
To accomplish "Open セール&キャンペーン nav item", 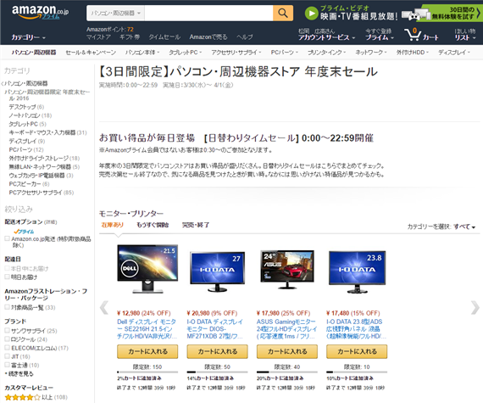I will (91, 53).
